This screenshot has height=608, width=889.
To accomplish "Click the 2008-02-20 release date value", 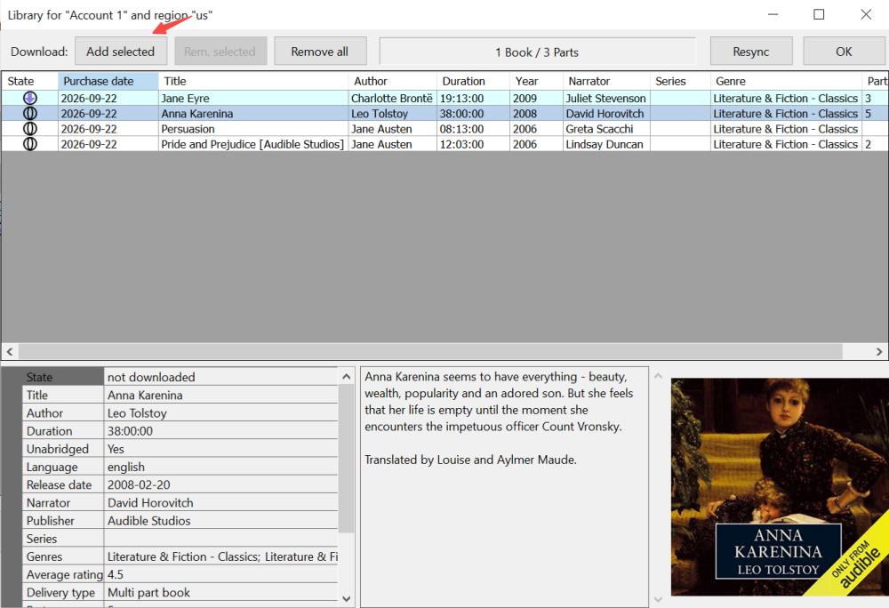I will click(x=221, y=484).
